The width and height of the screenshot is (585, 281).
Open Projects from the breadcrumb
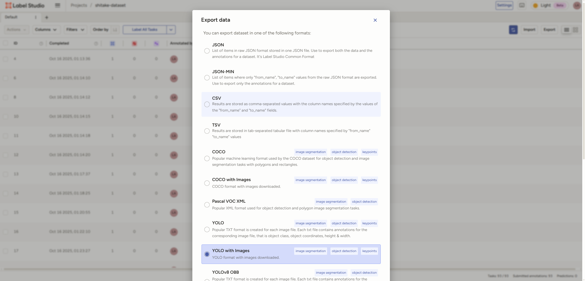[x=78, y=5]
